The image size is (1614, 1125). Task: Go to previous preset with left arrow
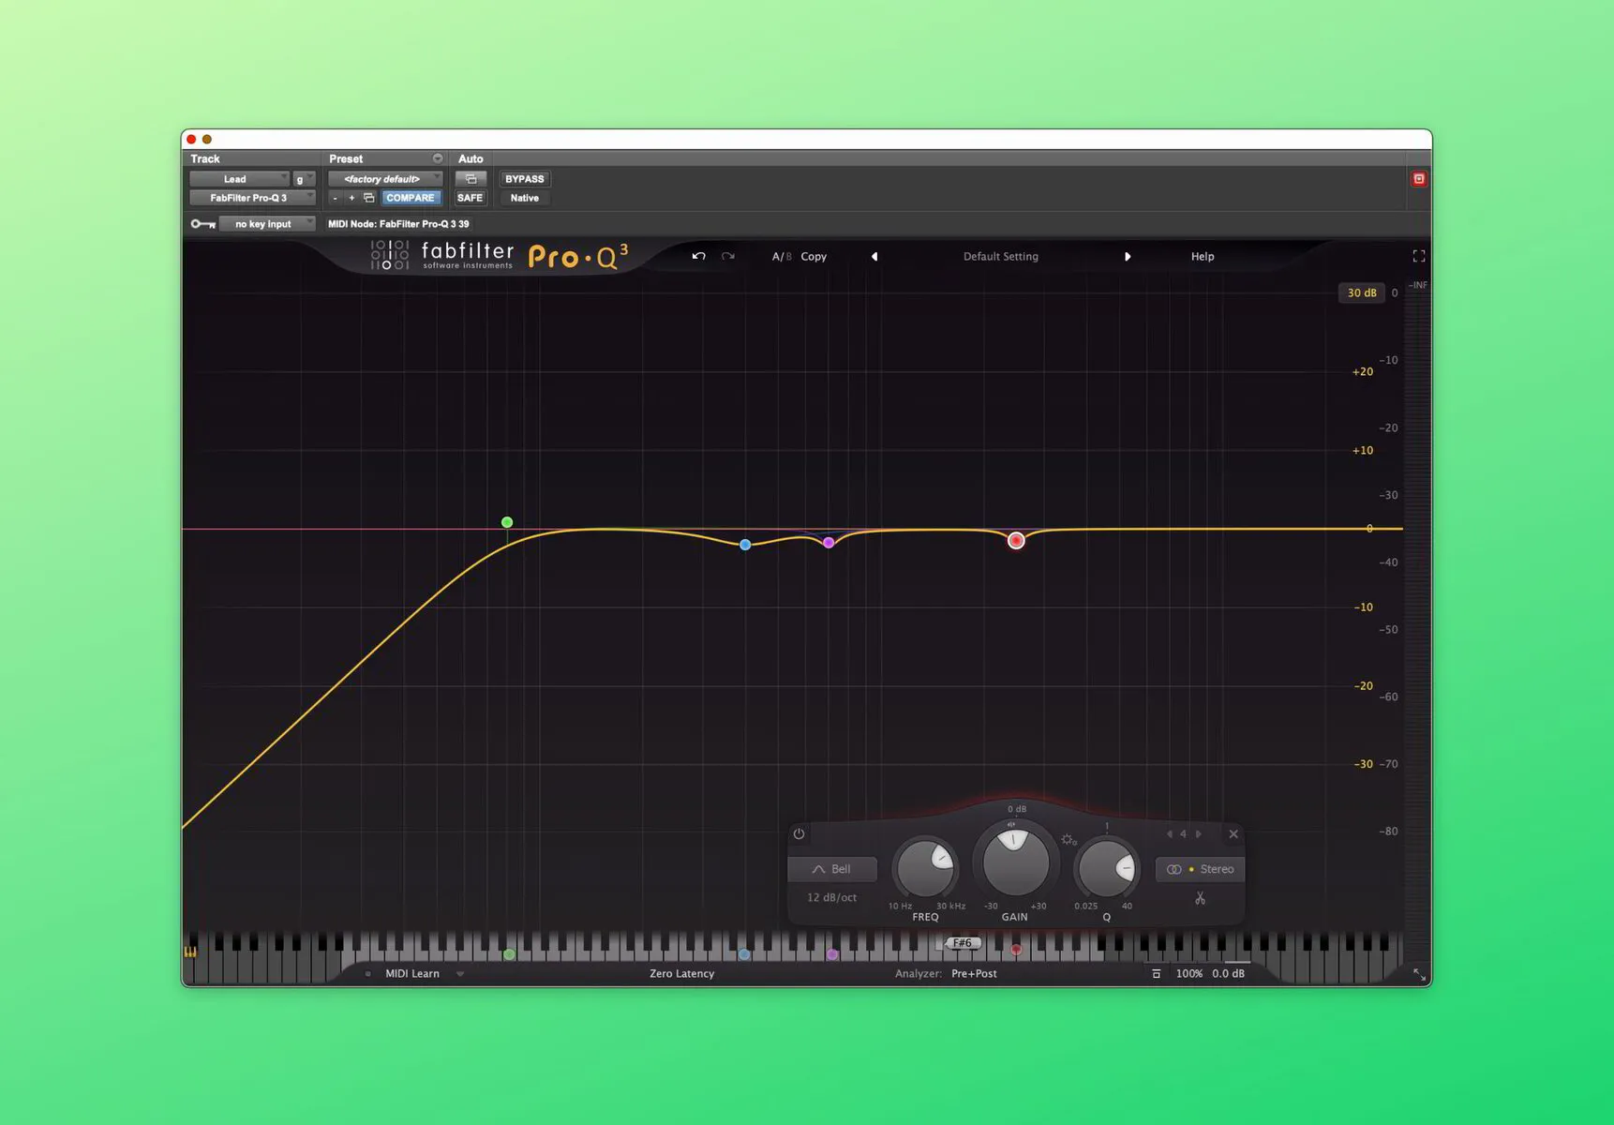(x=874, y=256)
